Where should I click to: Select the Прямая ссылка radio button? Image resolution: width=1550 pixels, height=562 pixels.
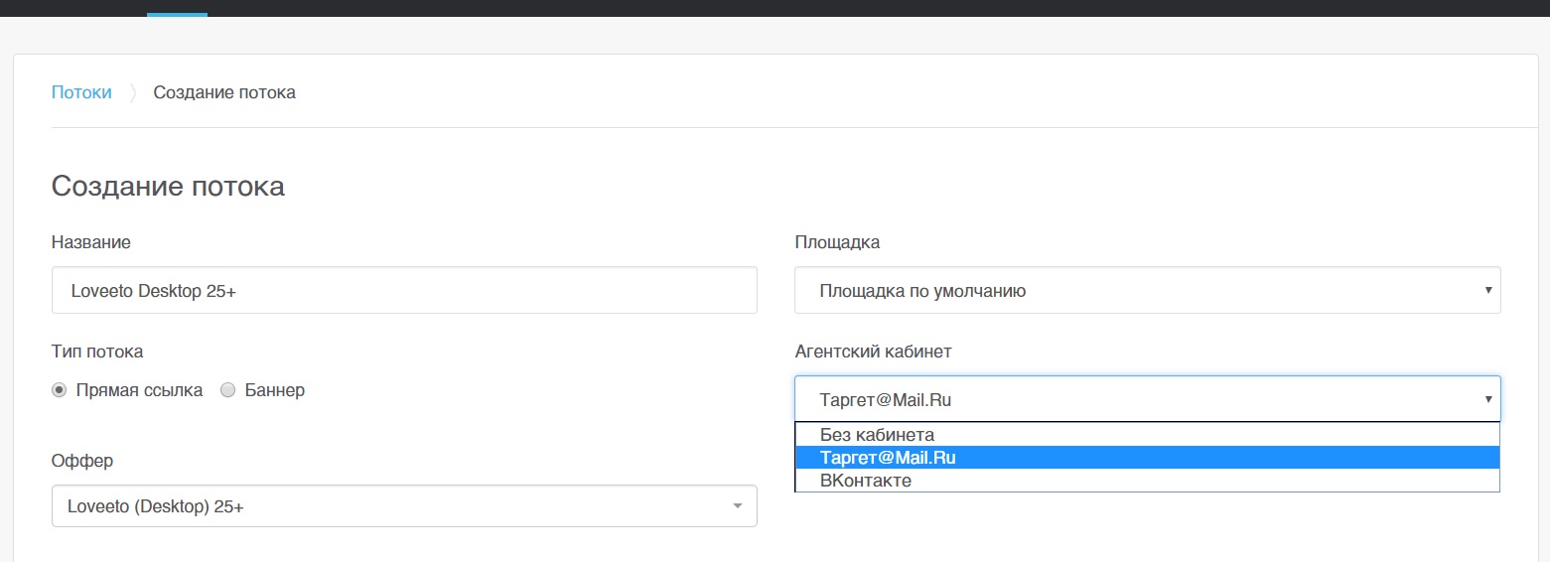click(60, 390)
